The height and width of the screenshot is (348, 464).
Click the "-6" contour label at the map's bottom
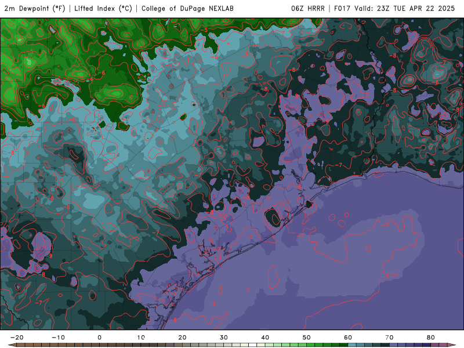click(173, 320)
